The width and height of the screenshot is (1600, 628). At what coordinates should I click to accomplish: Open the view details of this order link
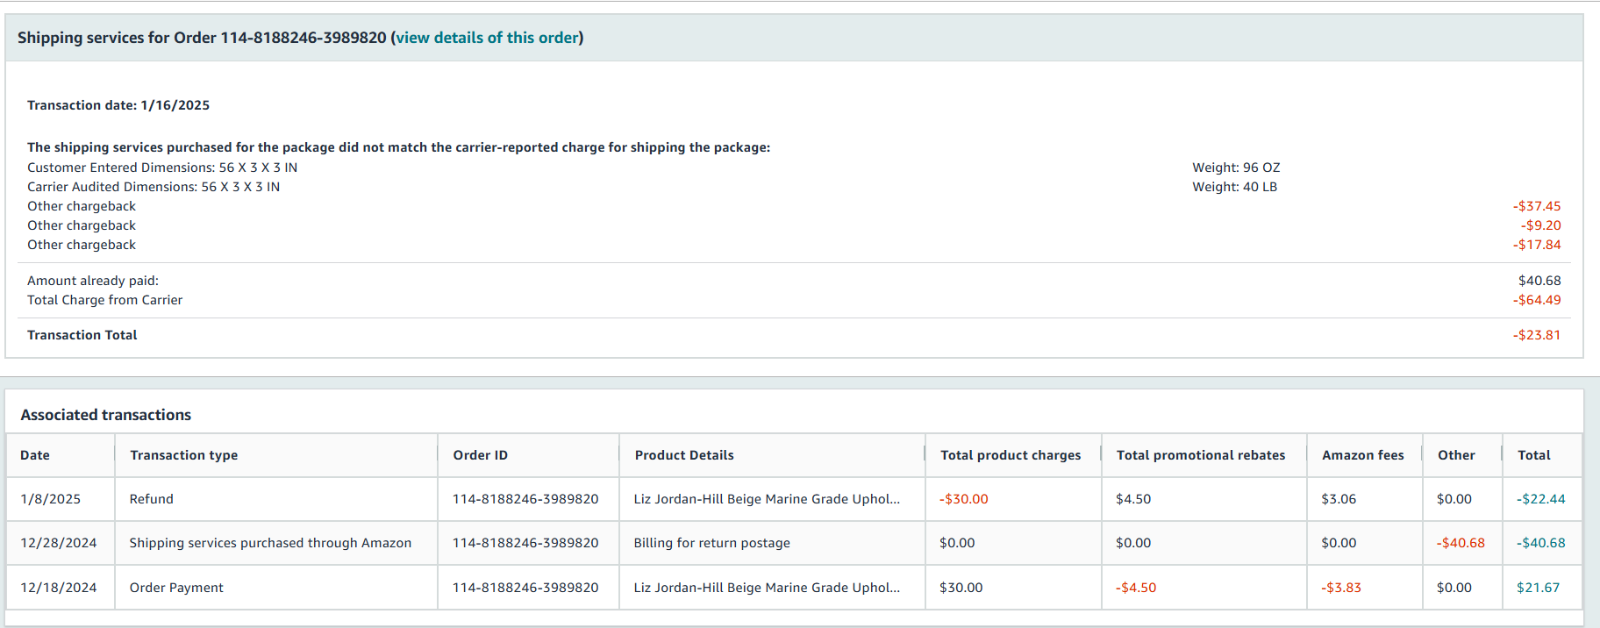[x=487, y=38]
